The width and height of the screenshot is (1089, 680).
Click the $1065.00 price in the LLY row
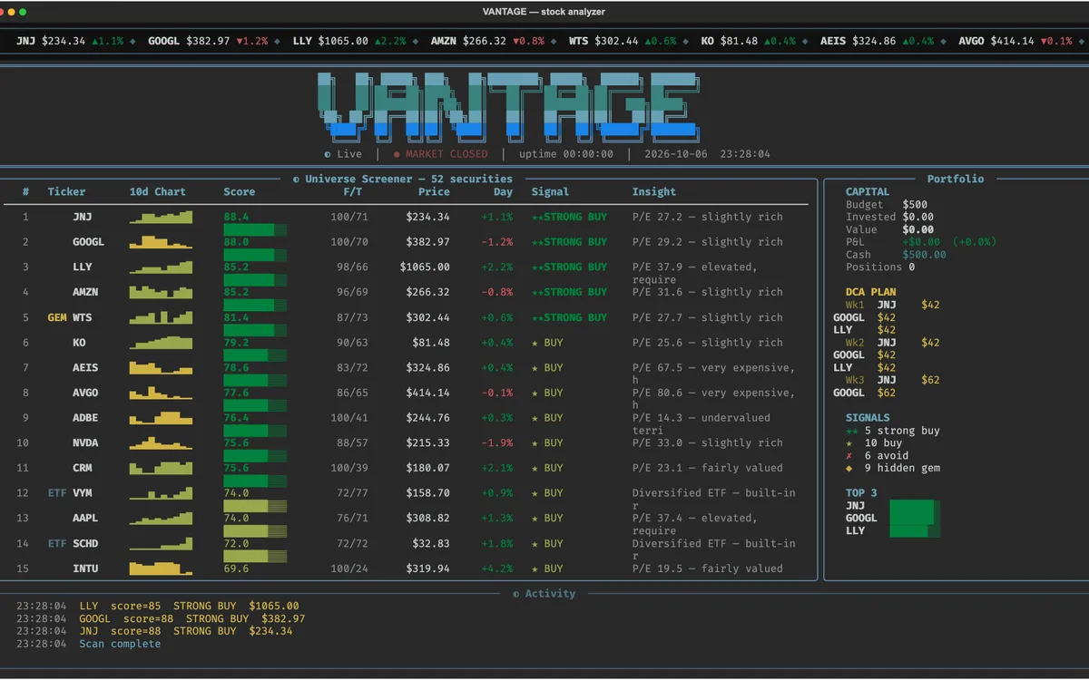pyautogui.click(x=425, y=267)
